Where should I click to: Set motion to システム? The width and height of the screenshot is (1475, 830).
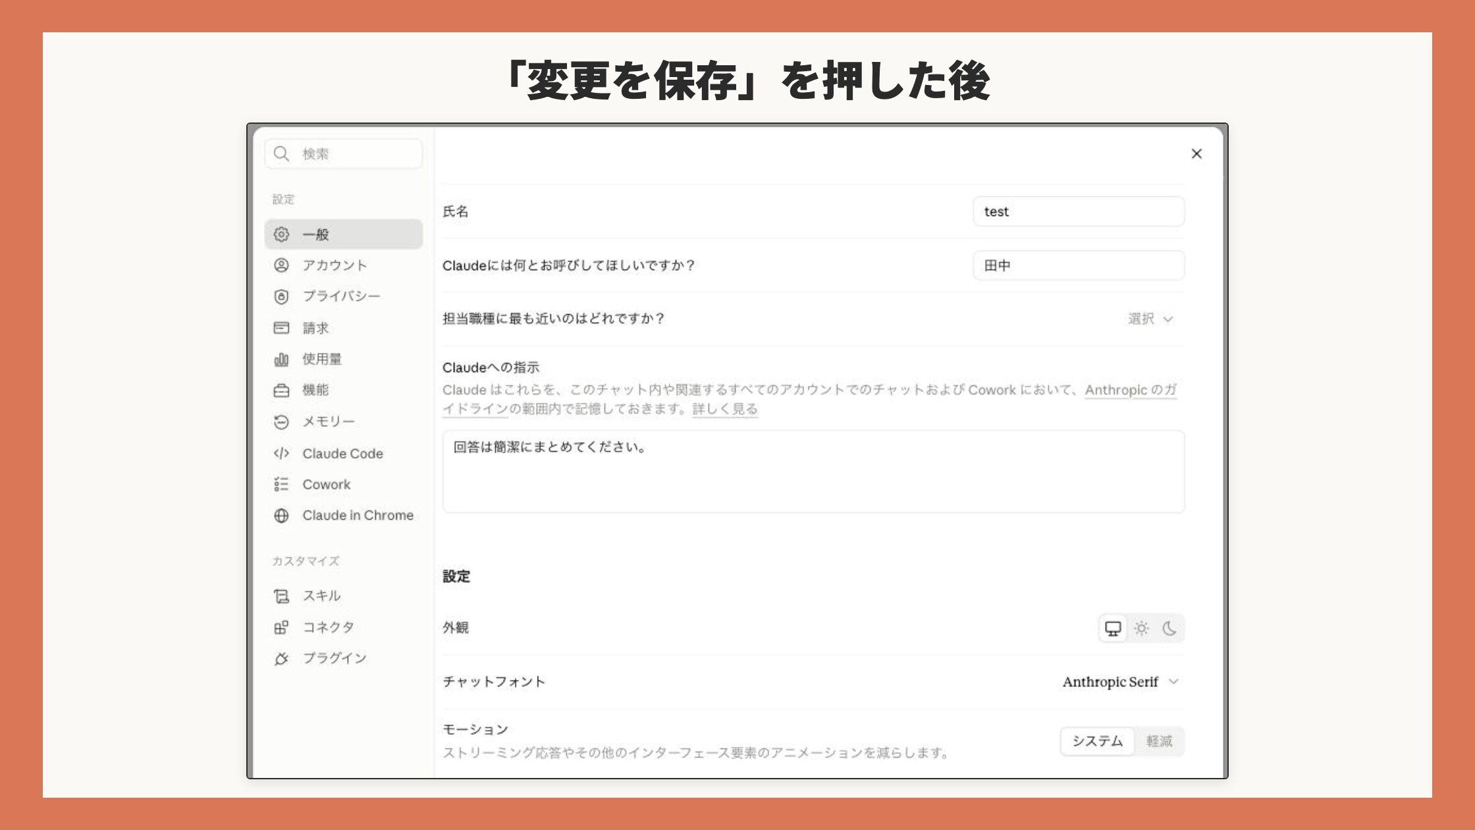[1097, 741]
